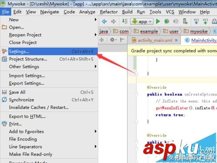The image size is (217, 163).
Task: Select the user folder breadcrumb
Action: click(x=171, y=31)
